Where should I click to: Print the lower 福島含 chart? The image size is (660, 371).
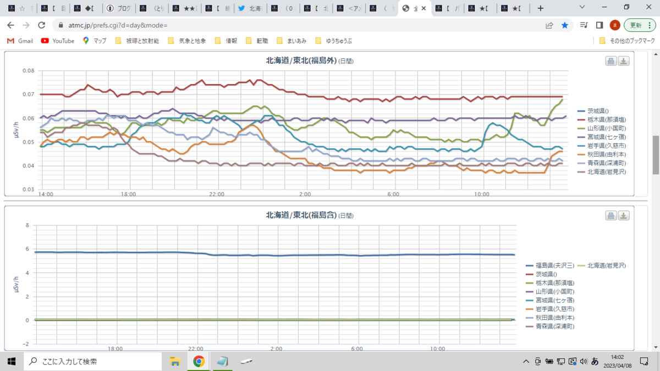pos(611,215)
